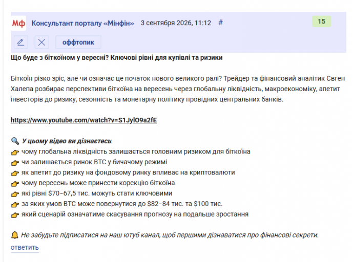The width and height of the screenshot is (354, 262).
Task: Click pointing hand beside скасування прогнозу line
Action: coord(15,215)
